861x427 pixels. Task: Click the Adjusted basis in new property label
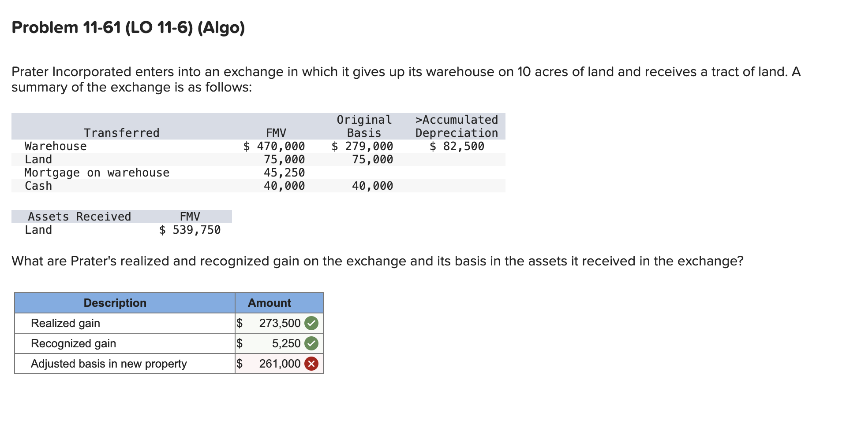tap(109, 364)
